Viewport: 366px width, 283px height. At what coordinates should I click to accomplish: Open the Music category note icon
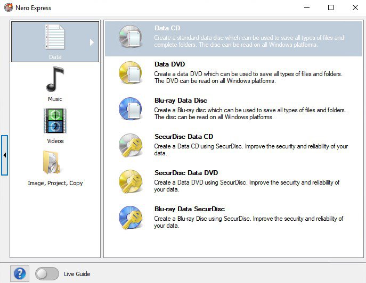(x=55, y=79)
